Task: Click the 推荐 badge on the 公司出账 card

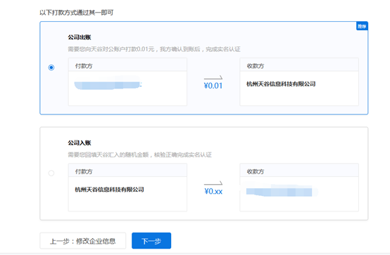Action: 362,26
